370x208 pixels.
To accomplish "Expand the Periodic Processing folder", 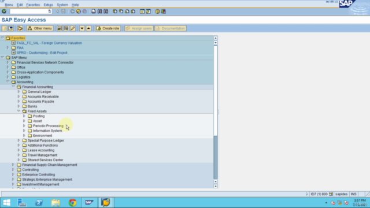I will tap(24, 126).
